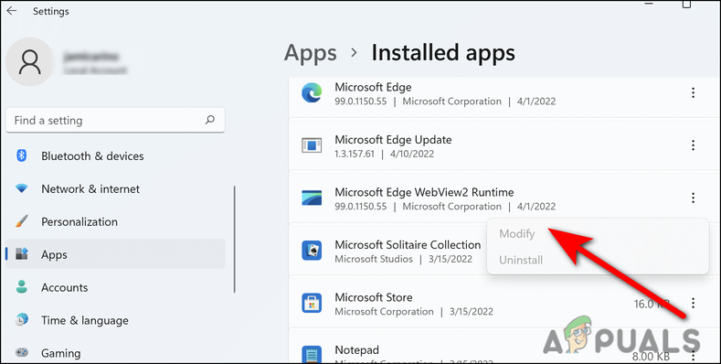721x364 pixels.
Task: Click the paintbrush icon for Personalization
Action: [x=22, y=222]
